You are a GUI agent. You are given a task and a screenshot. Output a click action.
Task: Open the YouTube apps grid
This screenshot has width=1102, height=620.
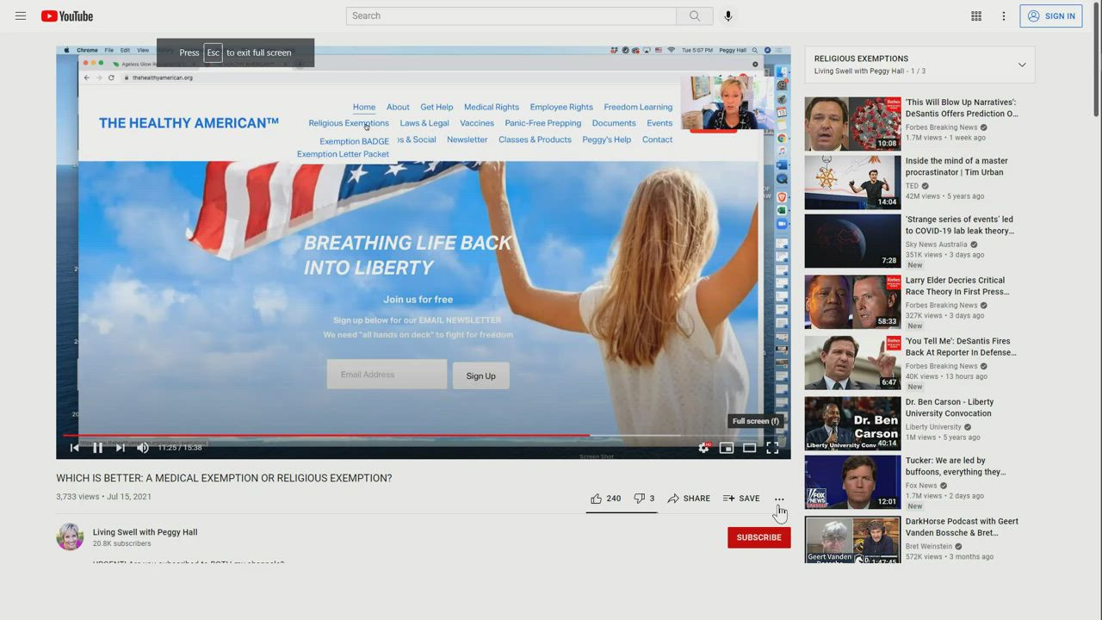[976, 15]
